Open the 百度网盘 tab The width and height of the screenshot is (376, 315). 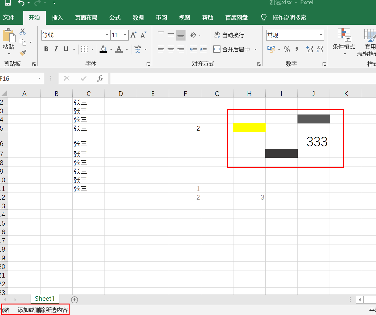click(x=237, y=18)
